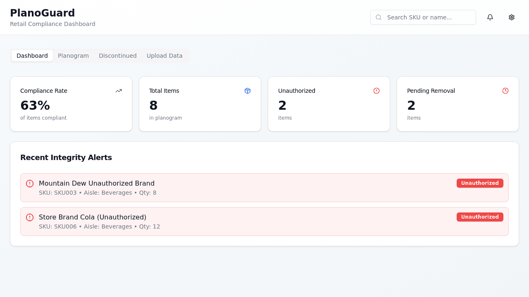Click the PlanoGuard app title
This screenshot has width=529, height=297.
(x=43, y=13)
